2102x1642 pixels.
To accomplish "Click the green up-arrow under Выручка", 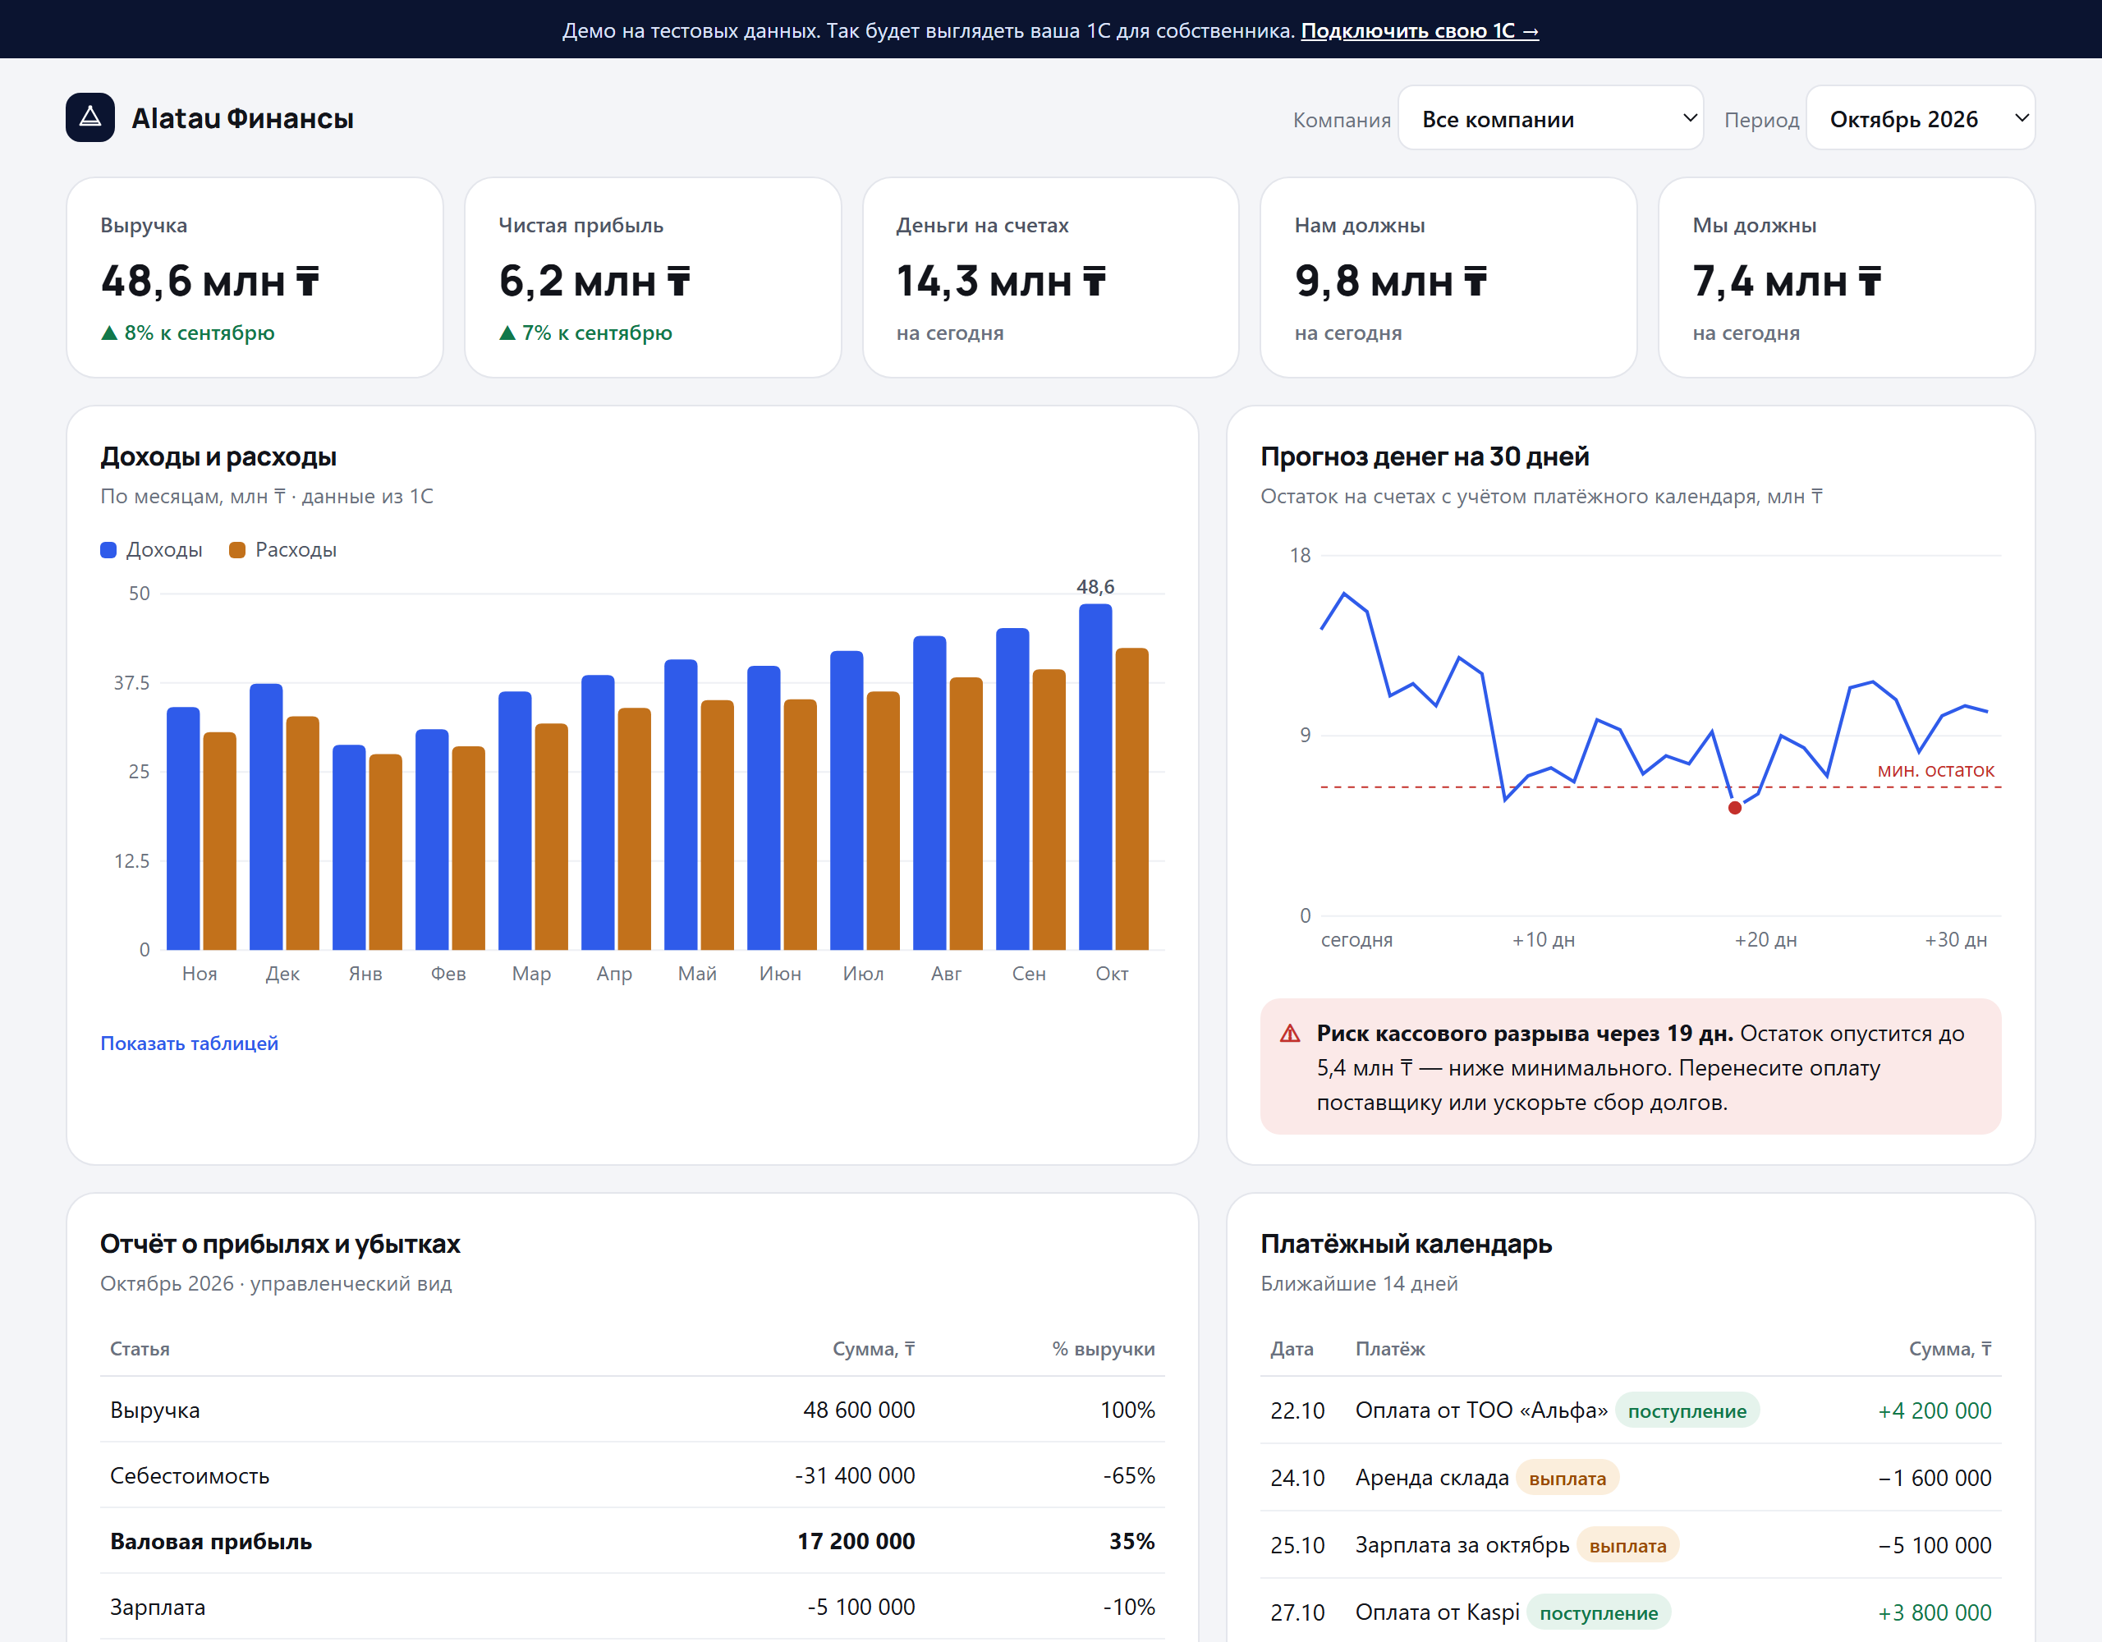I will (108, 333).
